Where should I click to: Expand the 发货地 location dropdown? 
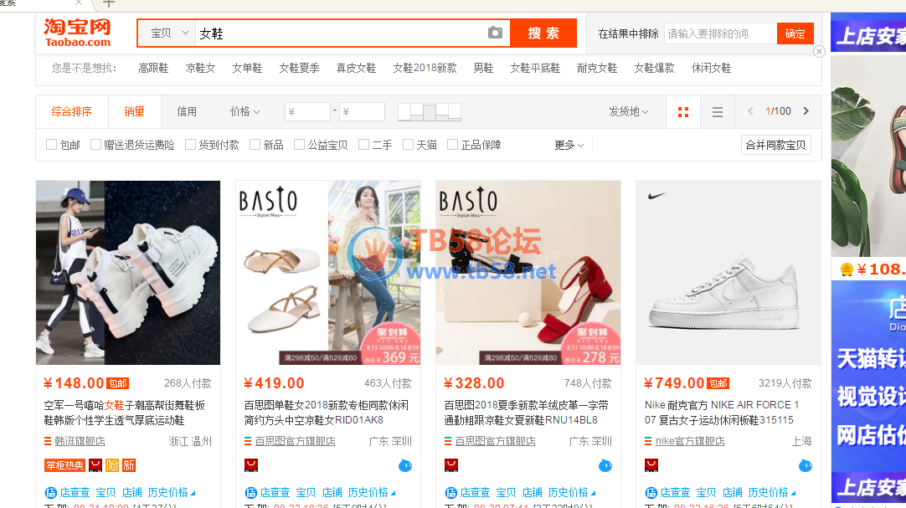(x=628, y=111)
